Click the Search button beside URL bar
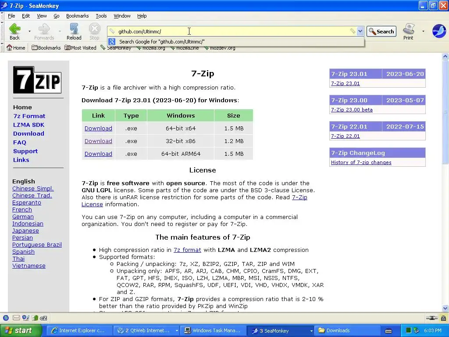The image size is (449, 337). (x=381, y=31)
